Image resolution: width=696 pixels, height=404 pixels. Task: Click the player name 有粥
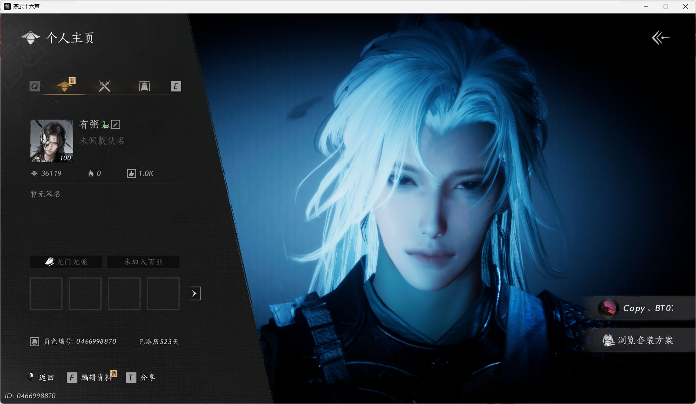[89, 124]
